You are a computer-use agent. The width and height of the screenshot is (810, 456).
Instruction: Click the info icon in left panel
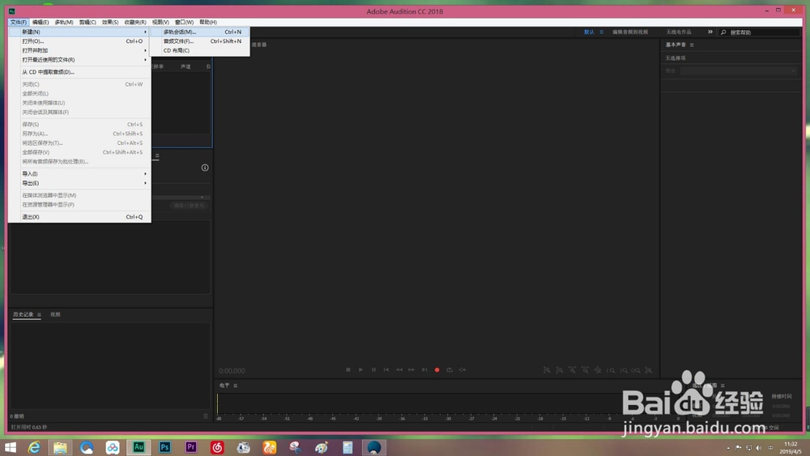[205, 168]
